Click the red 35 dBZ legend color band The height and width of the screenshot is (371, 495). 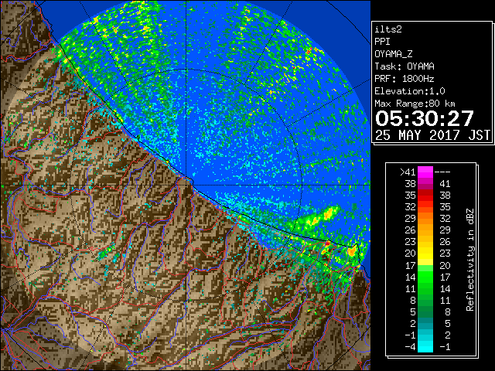[x=425, y=196]
